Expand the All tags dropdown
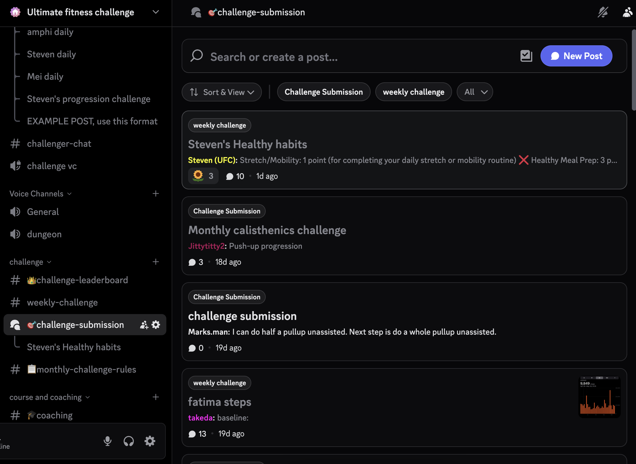This screenshot has width=636, height=464. tap(475, 92)
